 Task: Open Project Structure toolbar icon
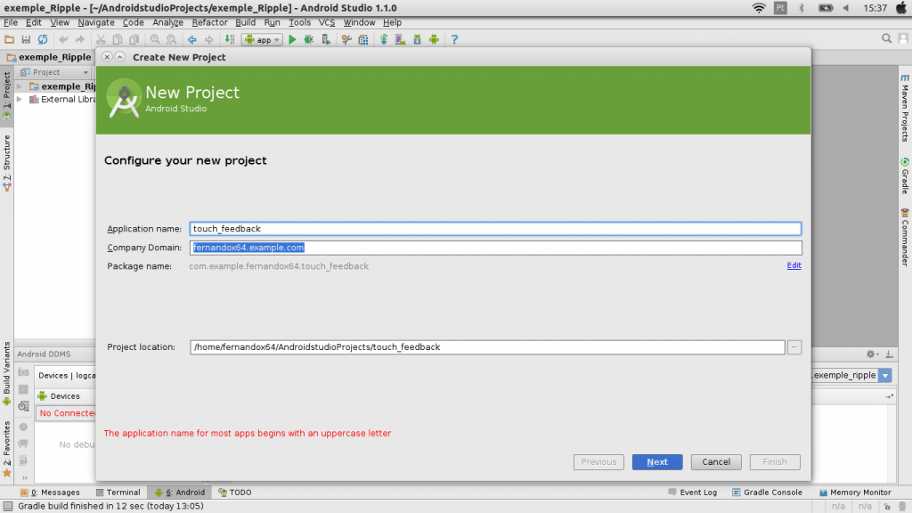(x=363, y=39)
